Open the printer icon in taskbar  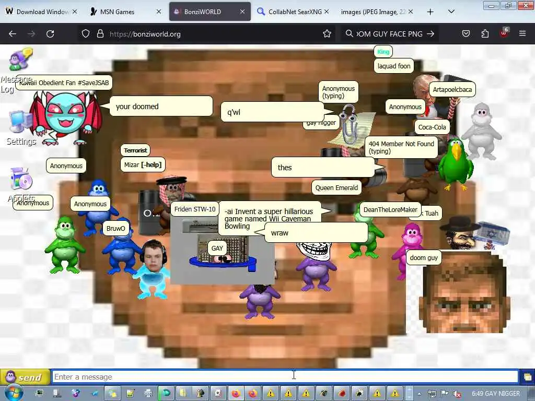point(148,393)
